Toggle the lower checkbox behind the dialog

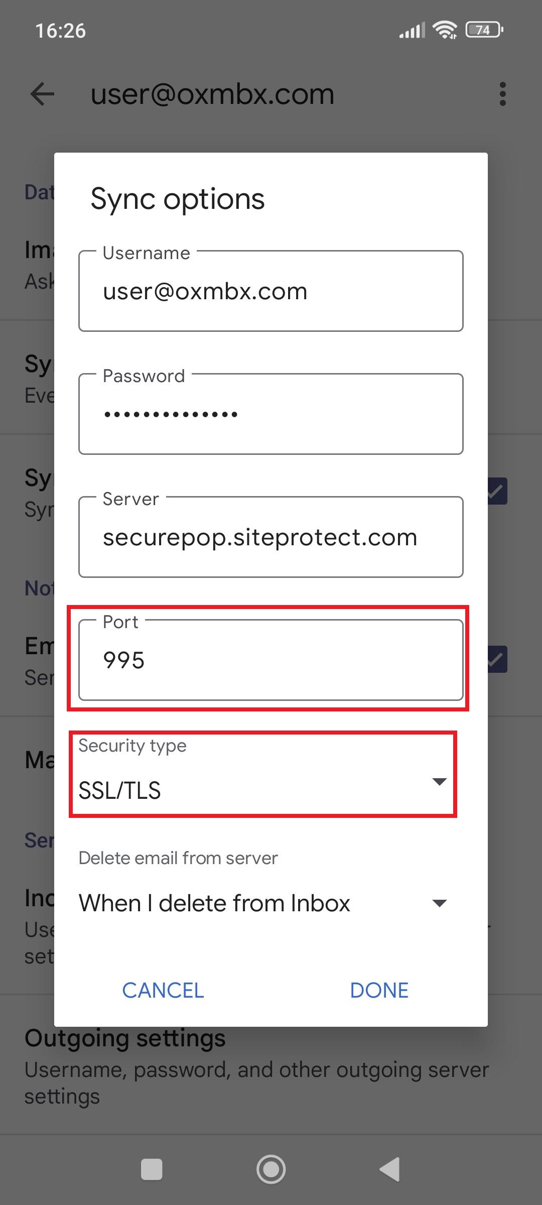tap(497, 659)
